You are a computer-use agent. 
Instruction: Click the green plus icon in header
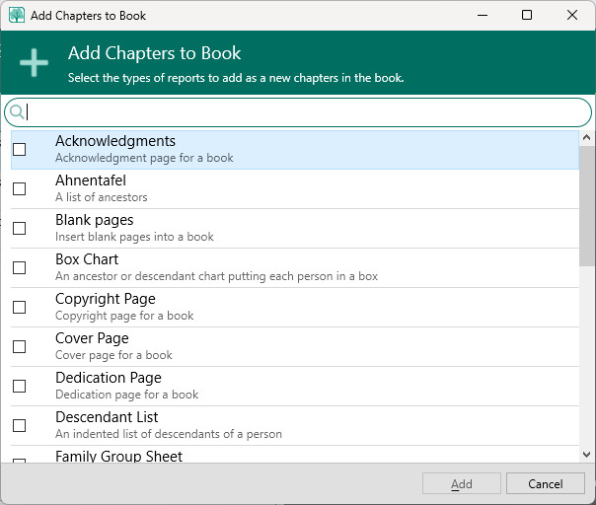(x=35, y=62)
